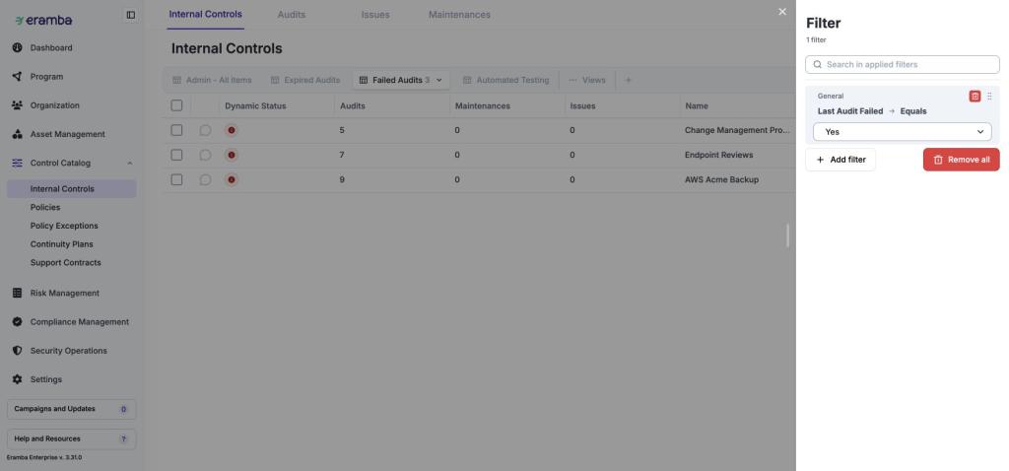The width and height of the screenshot is (1009, 471).
Task: Click the Campaigns and Updates counter badge
Action: (123, 409)
